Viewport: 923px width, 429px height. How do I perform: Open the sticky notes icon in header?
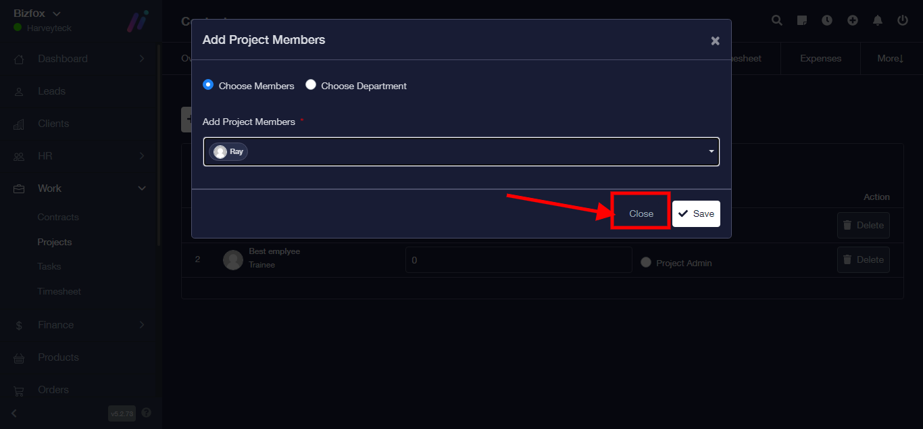[x=802, y=20]
